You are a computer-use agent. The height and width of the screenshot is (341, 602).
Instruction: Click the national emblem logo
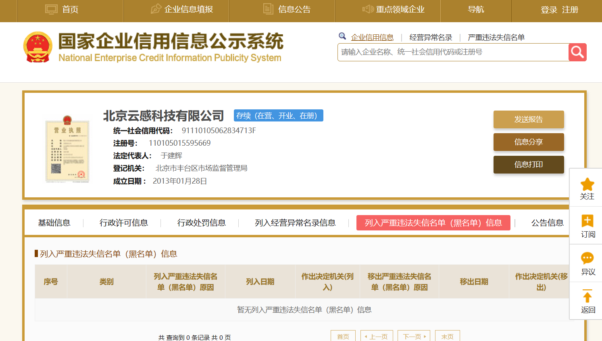[38, 47]
